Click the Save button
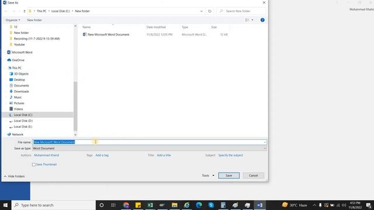The image size is (374, 210). [x=228, y=176]
